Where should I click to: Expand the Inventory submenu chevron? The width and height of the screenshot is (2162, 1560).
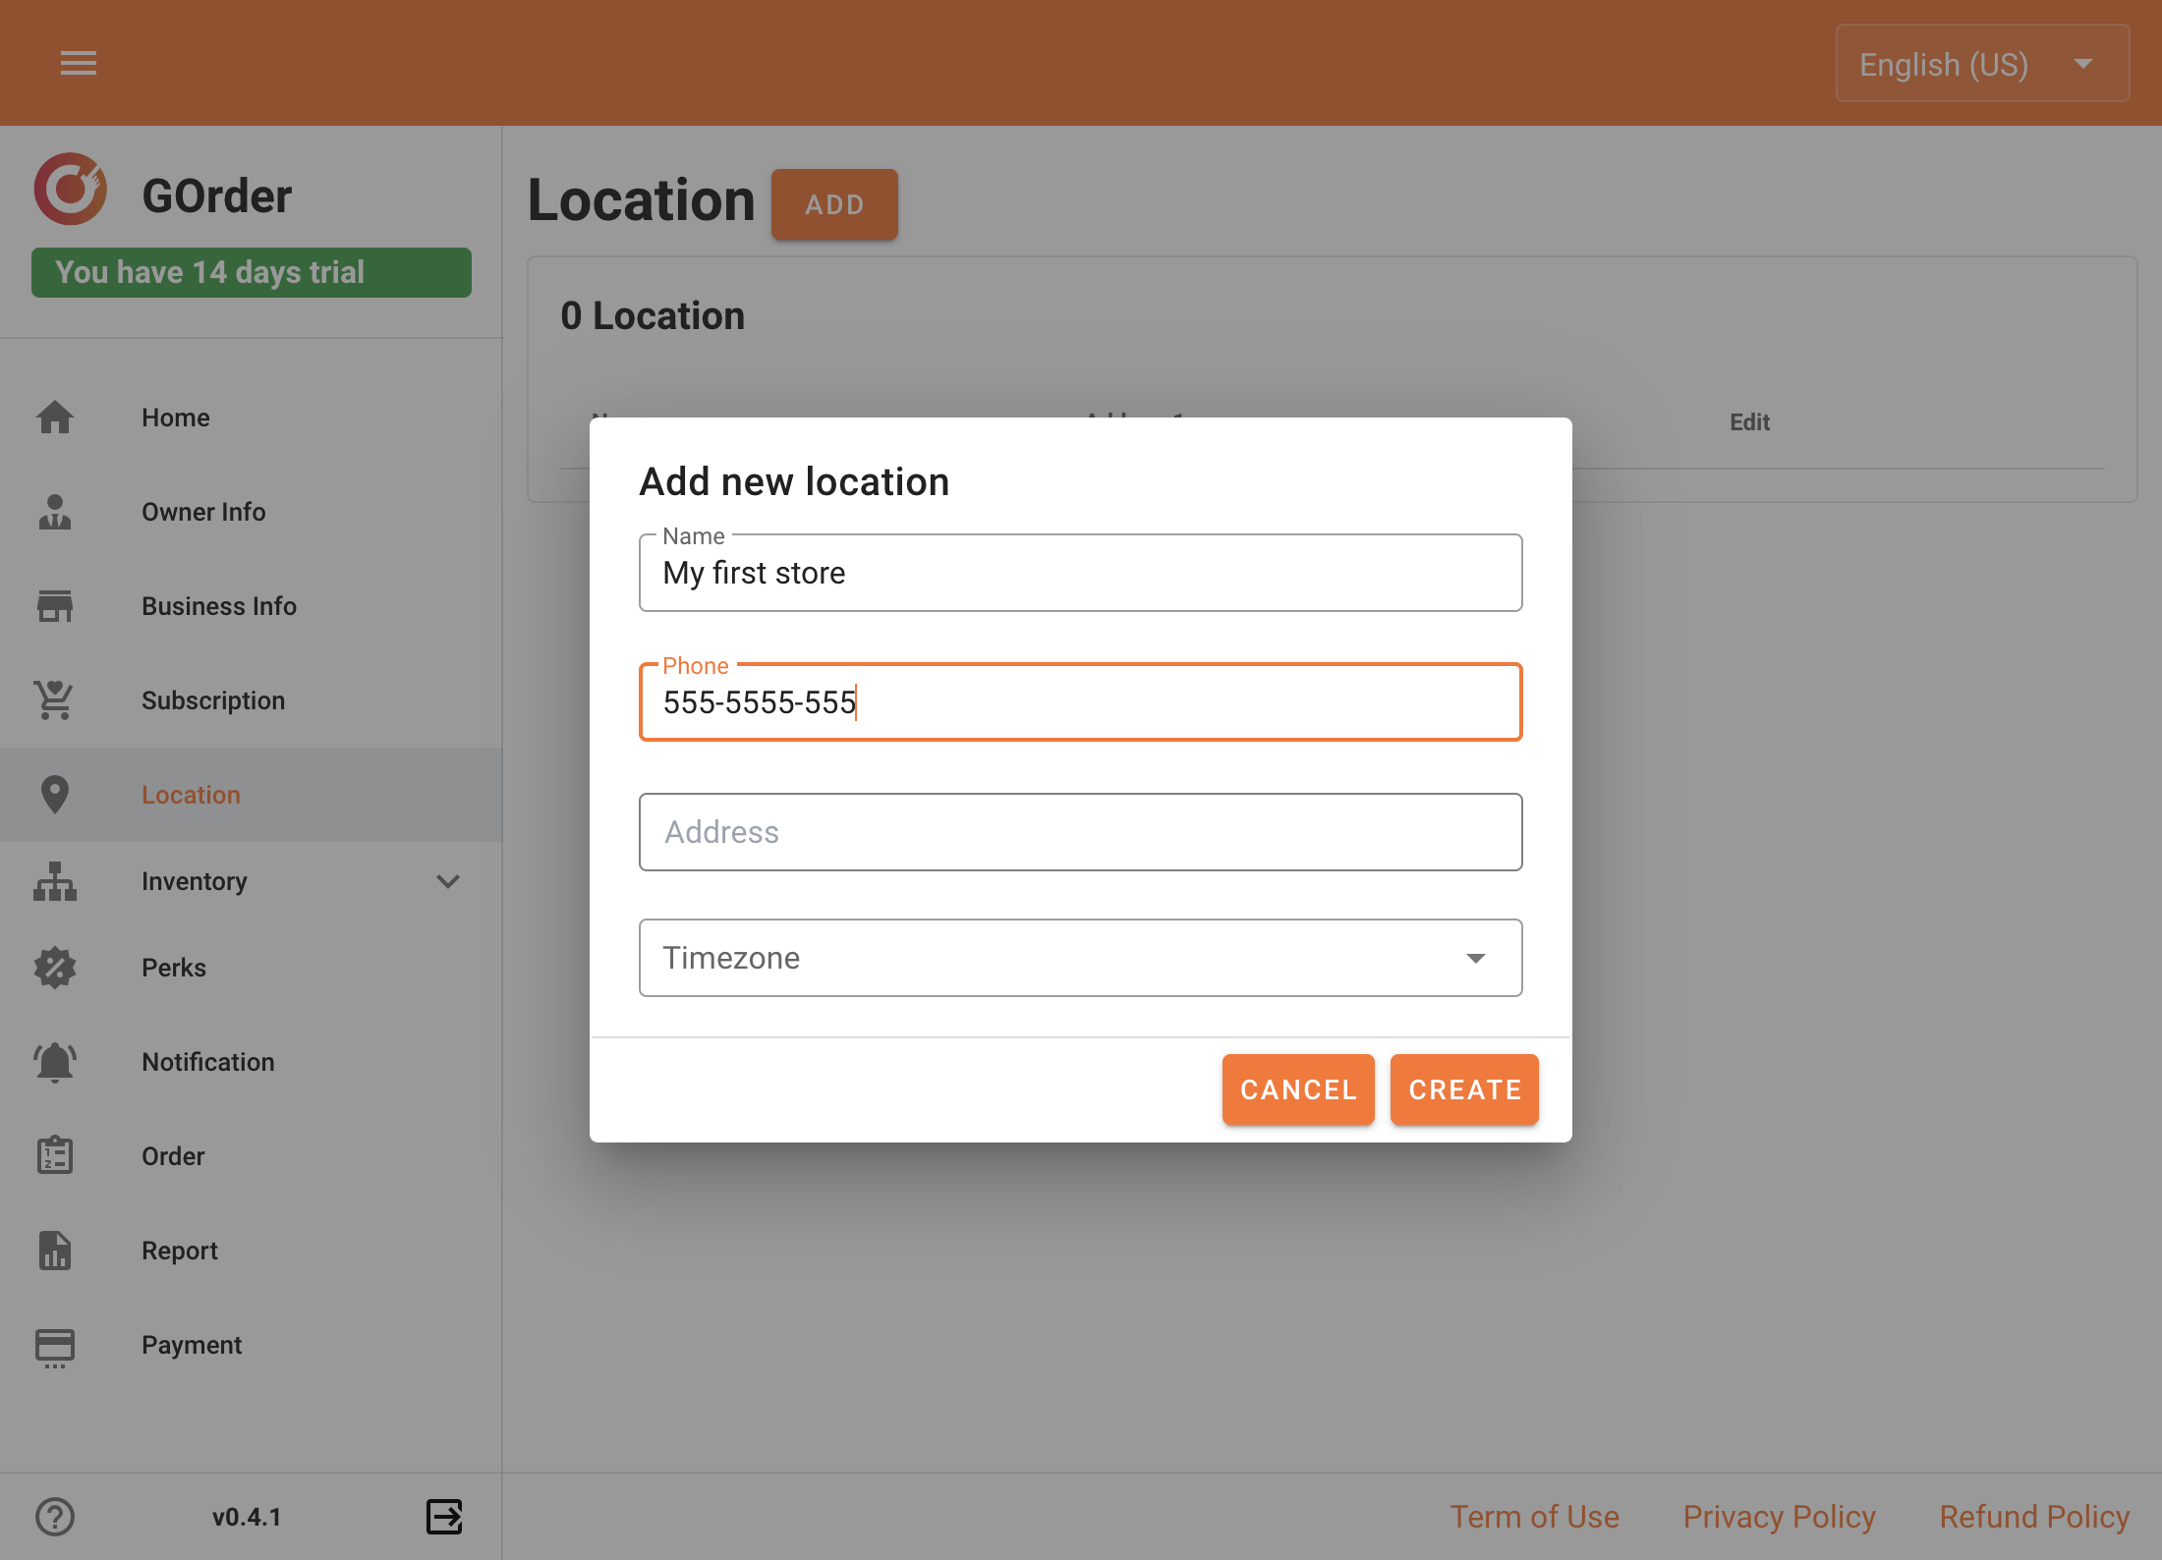pyautogui.click(x=448, y=881)
